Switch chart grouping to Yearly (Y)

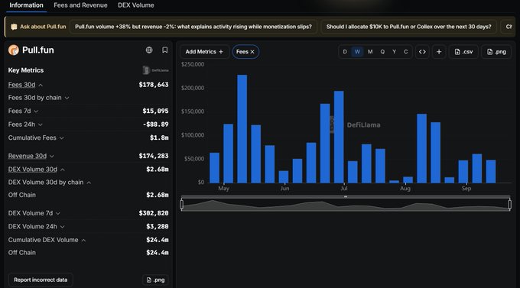pyautogui.click(x=394, y=52)
